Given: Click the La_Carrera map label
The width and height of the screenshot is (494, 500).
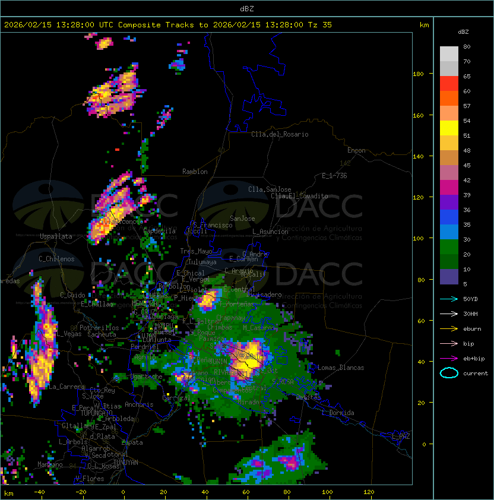Looking at the screenshot, I should pyautogui.click(x=66, y=387).
